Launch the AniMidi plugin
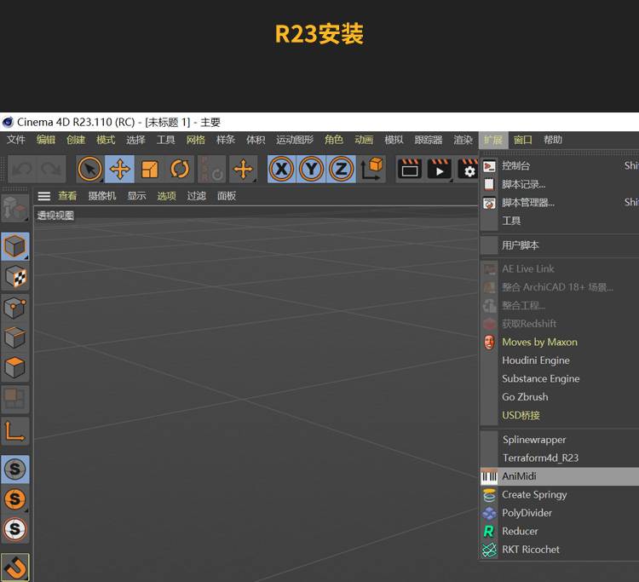The image size is (639, 582). [560, 476]
